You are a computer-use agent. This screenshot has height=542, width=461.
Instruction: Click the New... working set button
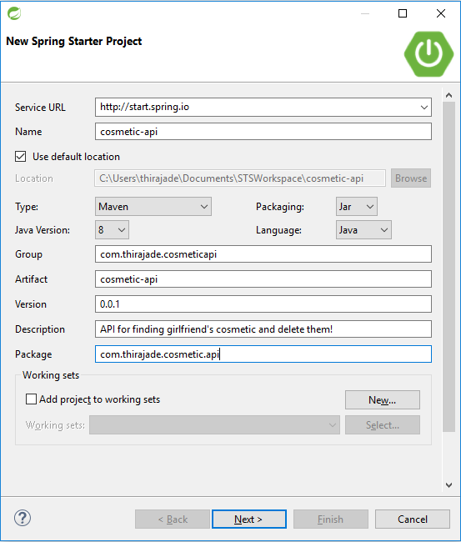[383, 400]
